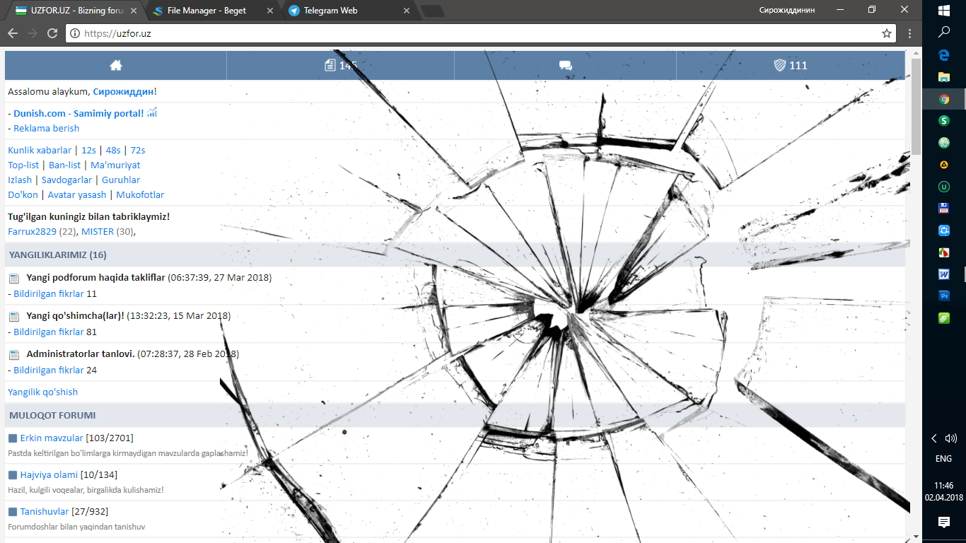Viewport: 966px width, 543px height.
Task: Click the home icon in forum navbar
Action: (116, 65)
